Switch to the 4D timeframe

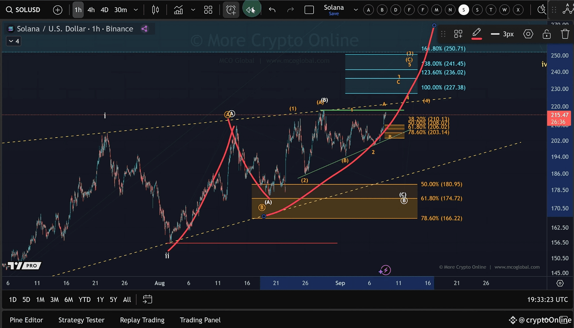pyautogui.click(x=104, y=10)
